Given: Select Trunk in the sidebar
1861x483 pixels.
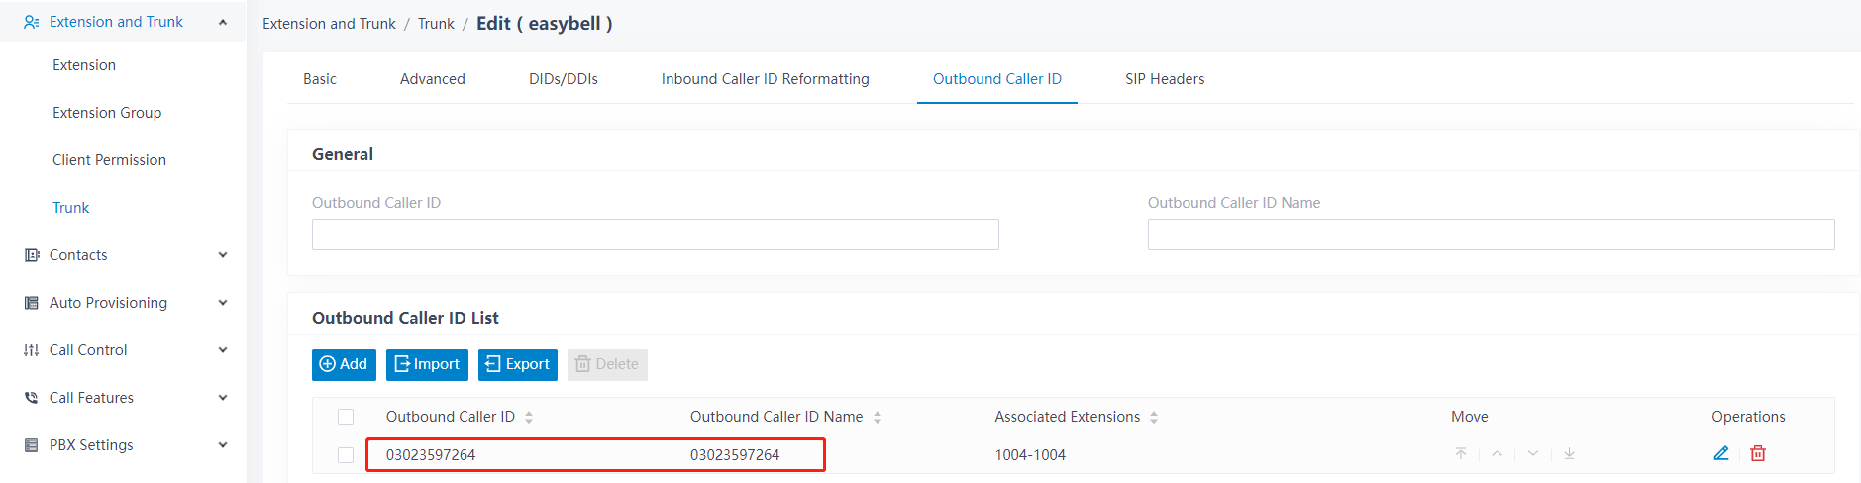Looking at the screenshot, I should (x=70, y=208).
